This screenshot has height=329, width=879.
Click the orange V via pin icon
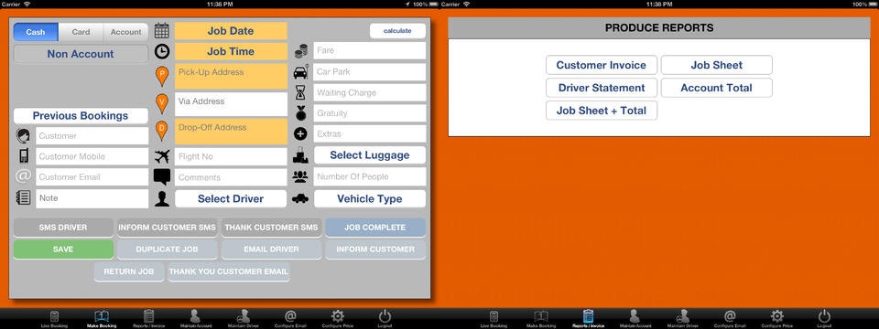click(x=162, y=103)
